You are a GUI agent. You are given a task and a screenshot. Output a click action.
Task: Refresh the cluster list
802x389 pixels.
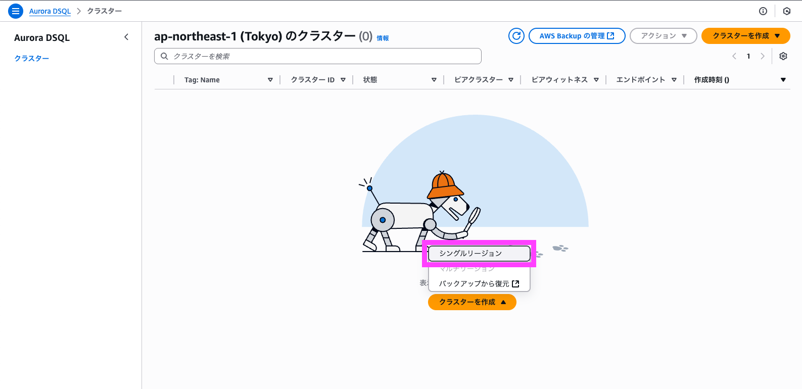[516, 36]
